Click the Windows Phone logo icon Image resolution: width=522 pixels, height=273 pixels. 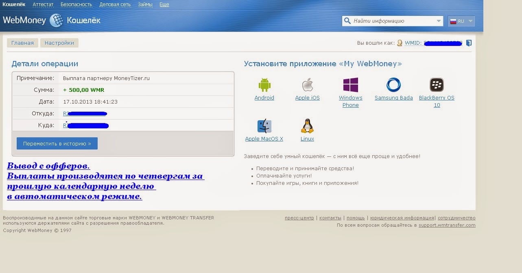click(351, 85)
